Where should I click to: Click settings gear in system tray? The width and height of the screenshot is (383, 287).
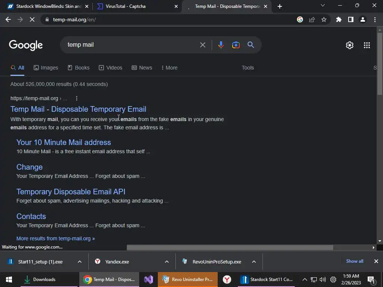333,280
